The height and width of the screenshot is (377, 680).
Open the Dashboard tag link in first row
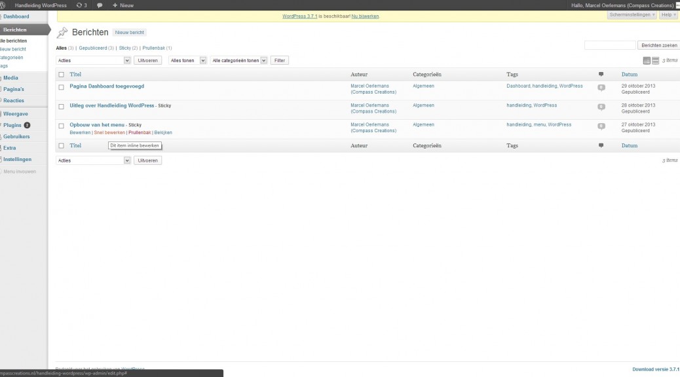518,86
